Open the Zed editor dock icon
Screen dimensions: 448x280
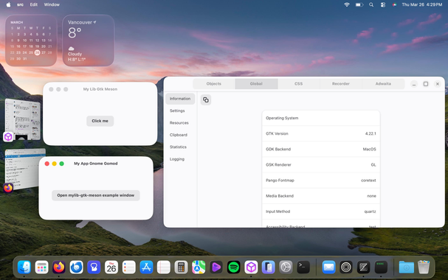click(x=363, y=267)
